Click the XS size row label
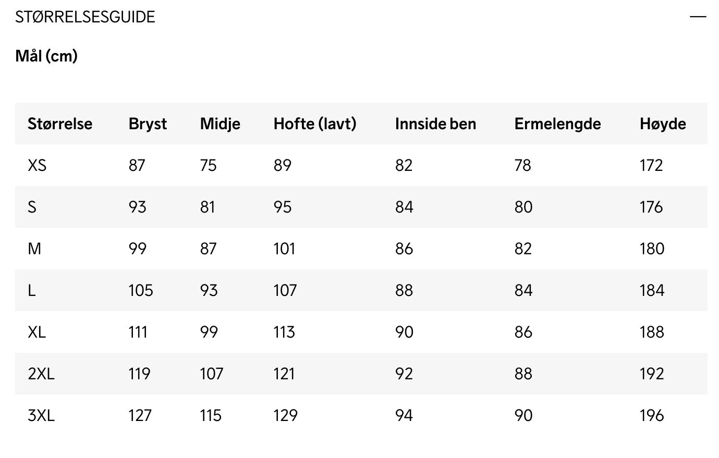719x458 pixels. [x=37, y=165]
